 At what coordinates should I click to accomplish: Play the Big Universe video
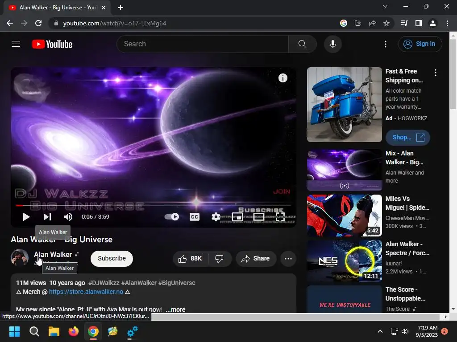26,217
